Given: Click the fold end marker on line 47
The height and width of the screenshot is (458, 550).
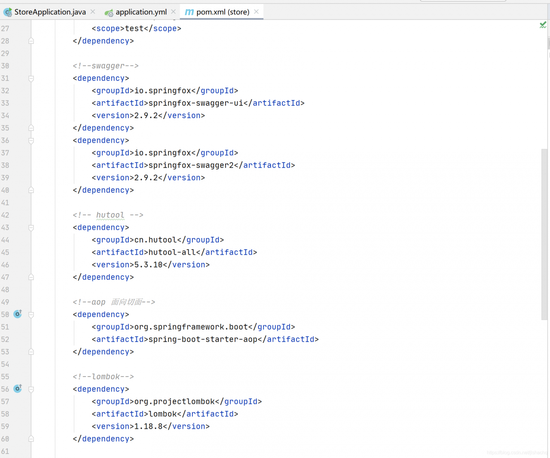Looking at the screenshot, I should pos(31,277).
